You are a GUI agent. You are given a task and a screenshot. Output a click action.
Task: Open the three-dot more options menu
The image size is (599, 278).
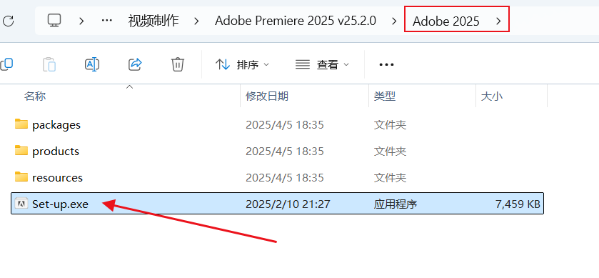(x=386, y=64)
